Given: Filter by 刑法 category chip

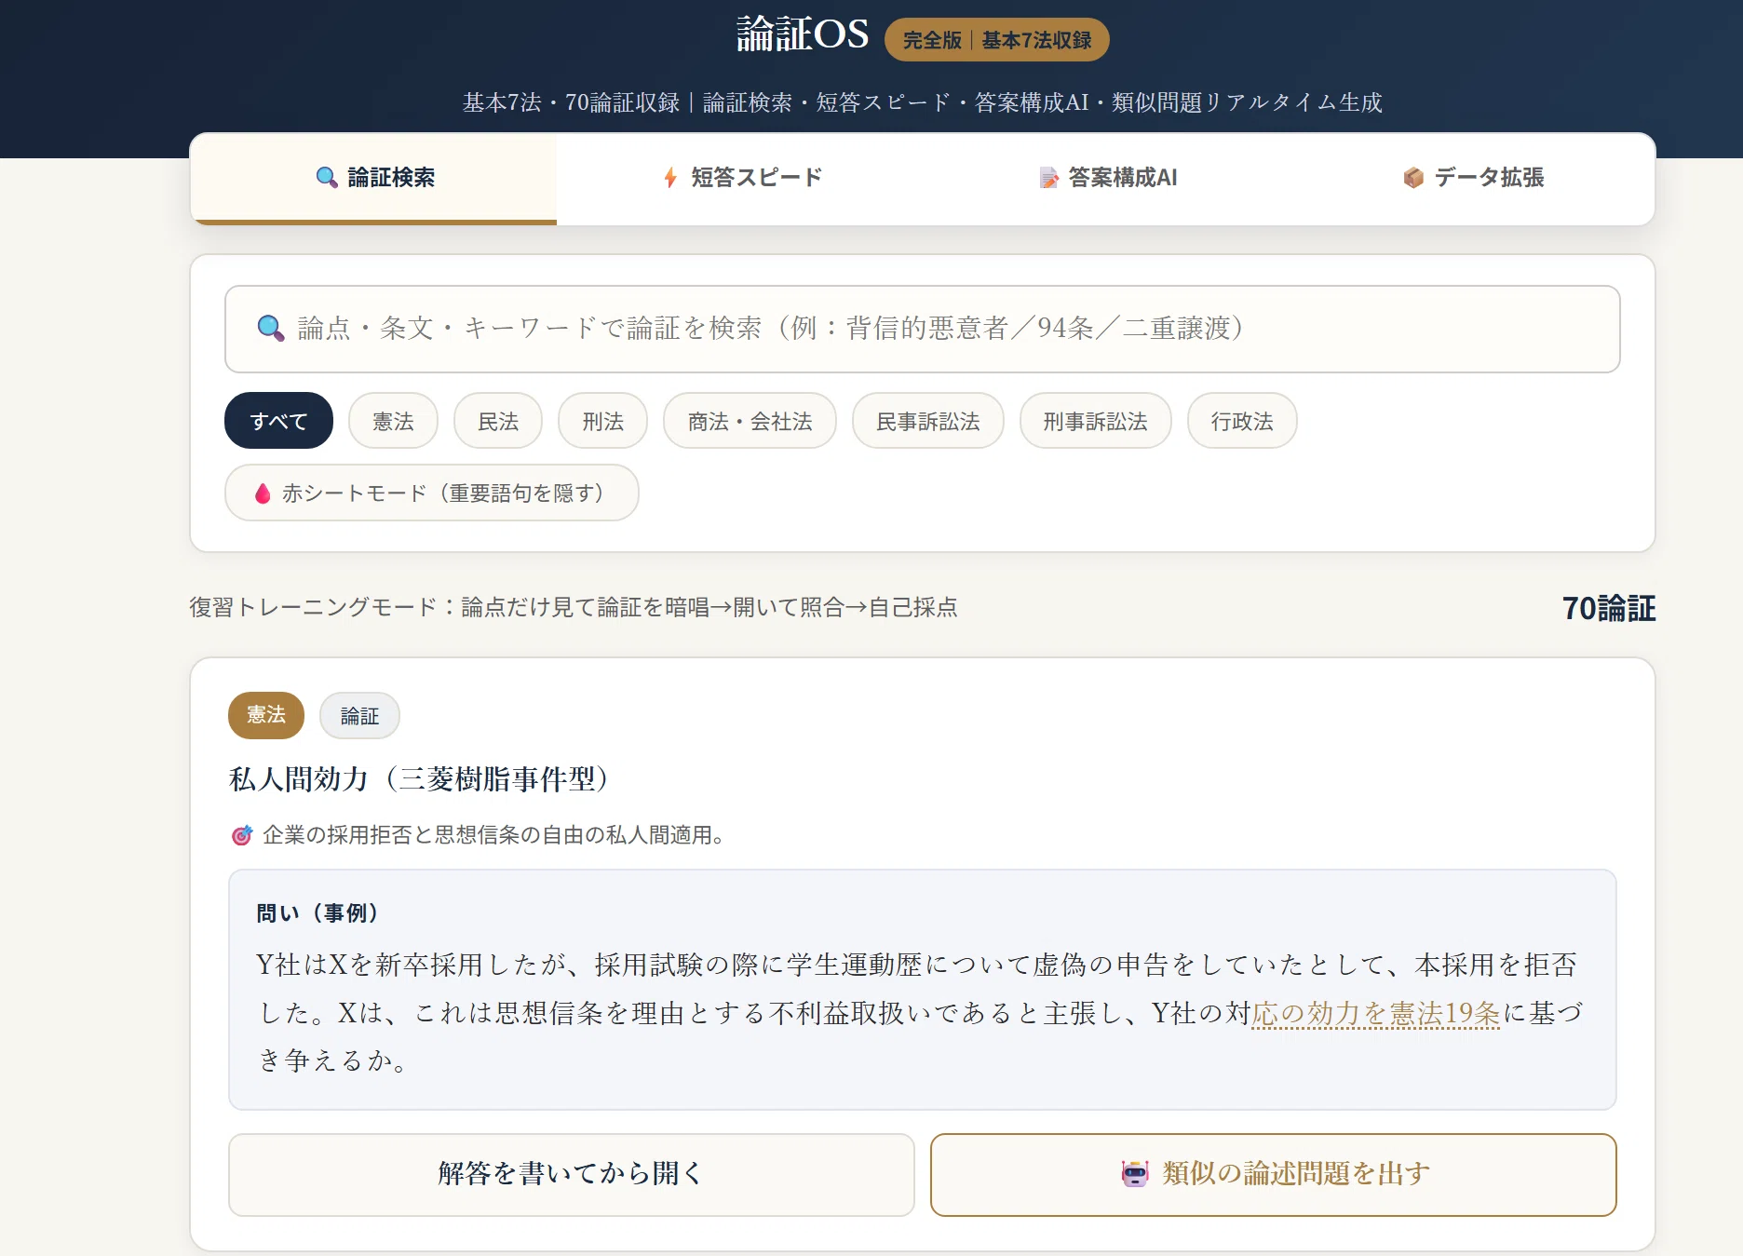Looking at the screenshot, I should pos(602,421).
